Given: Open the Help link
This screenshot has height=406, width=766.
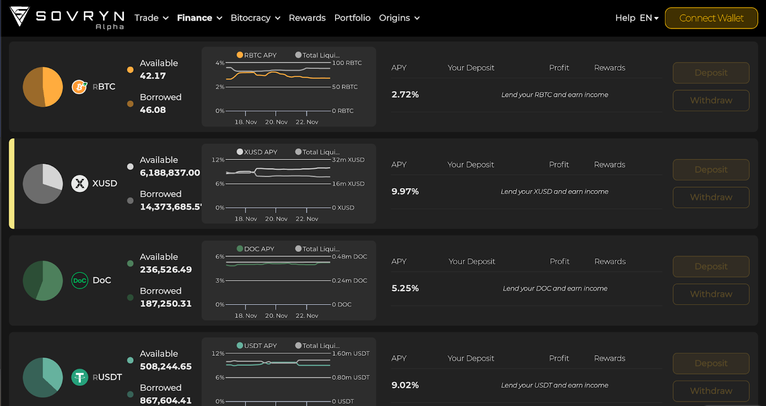Looking at the screenshot, I should 625,18.
